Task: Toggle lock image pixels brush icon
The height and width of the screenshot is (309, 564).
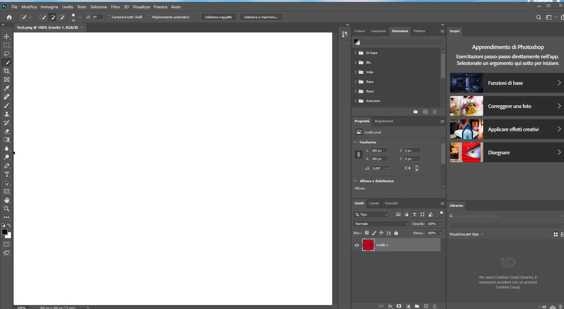Action: (374, 233)
